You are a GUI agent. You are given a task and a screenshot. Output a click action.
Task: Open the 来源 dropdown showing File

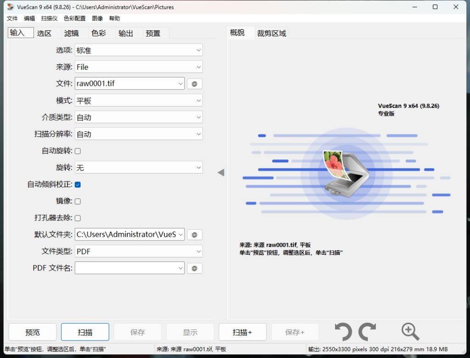(x=139, y=67)
